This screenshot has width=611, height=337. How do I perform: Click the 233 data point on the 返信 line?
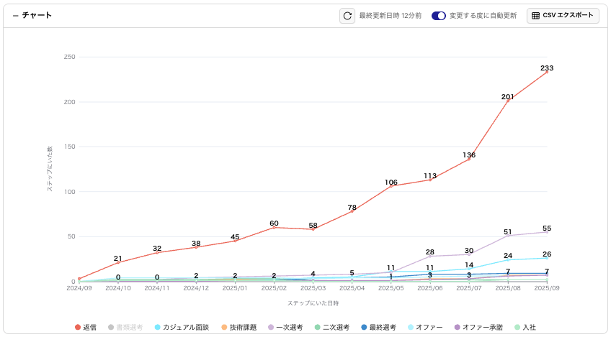[547, 72]
